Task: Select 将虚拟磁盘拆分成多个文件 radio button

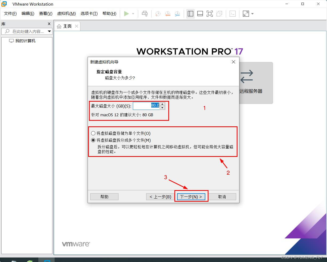Action: pos(93,140)
